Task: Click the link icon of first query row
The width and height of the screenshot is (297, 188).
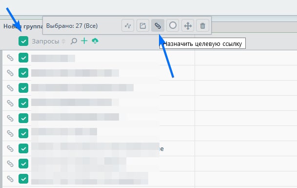Action: coord(10,58)
